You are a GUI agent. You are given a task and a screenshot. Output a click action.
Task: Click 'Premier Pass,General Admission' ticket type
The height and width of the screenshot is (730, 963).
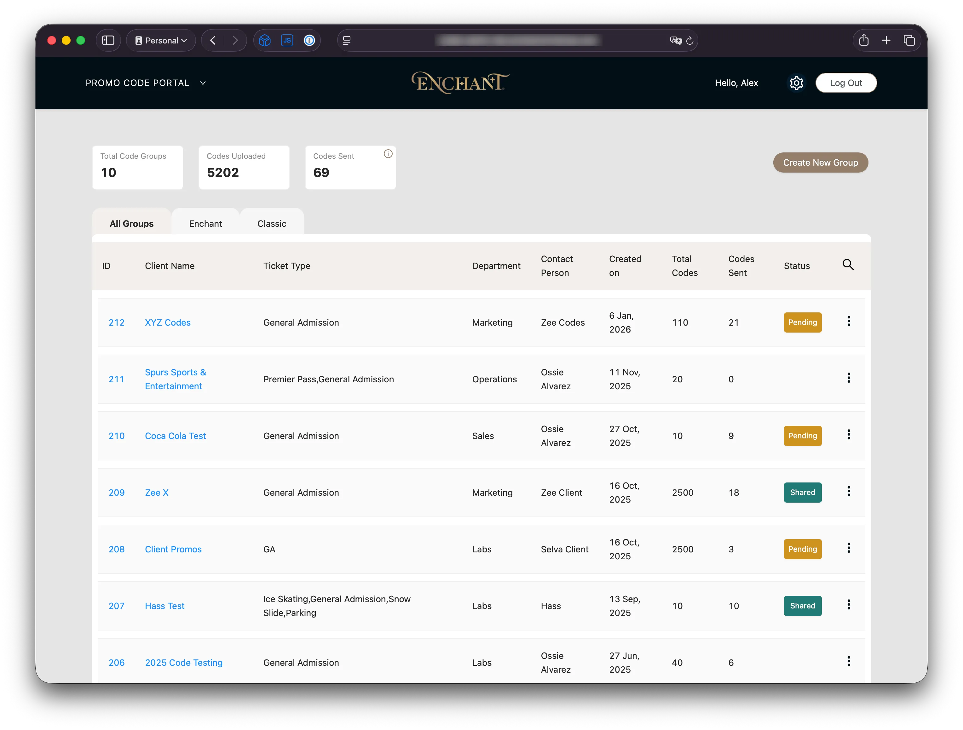pyautogui.click(x=328, y=379)
